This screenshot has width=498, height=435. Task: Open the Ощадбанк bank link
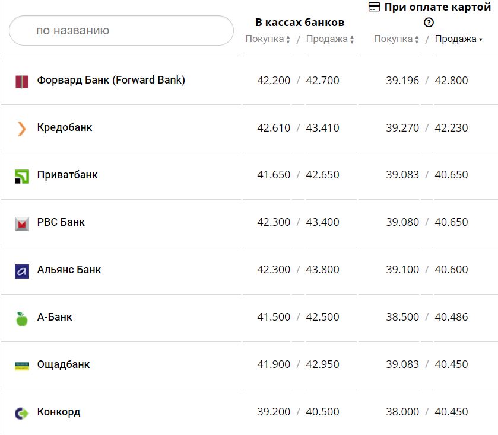(x=63, y=364)
